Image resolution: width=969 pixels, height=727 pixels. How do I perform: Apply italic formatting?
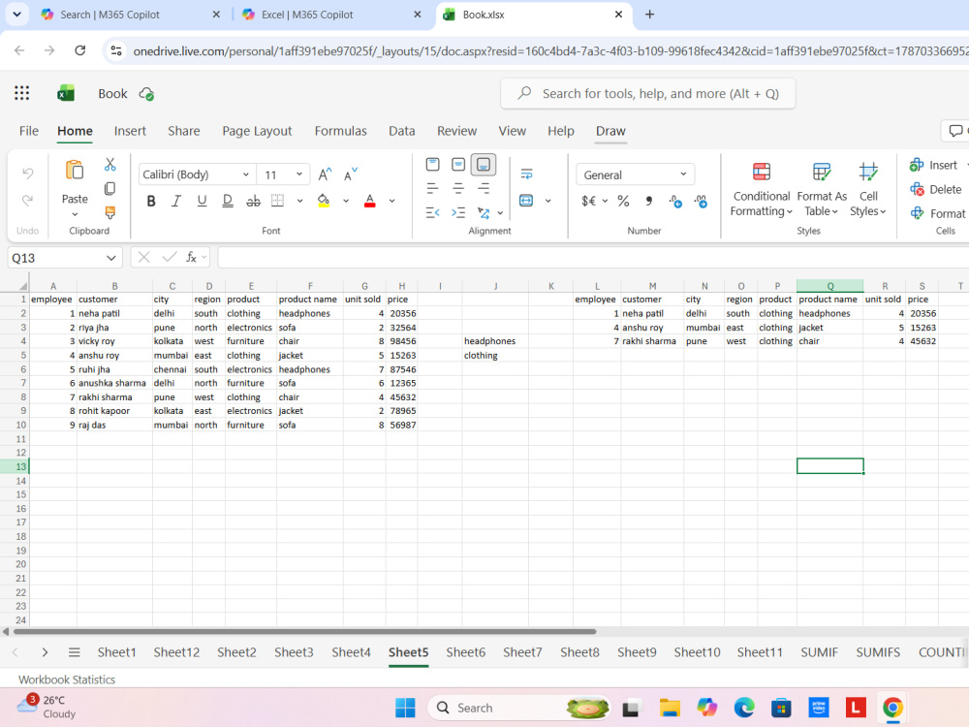(176, 201)
